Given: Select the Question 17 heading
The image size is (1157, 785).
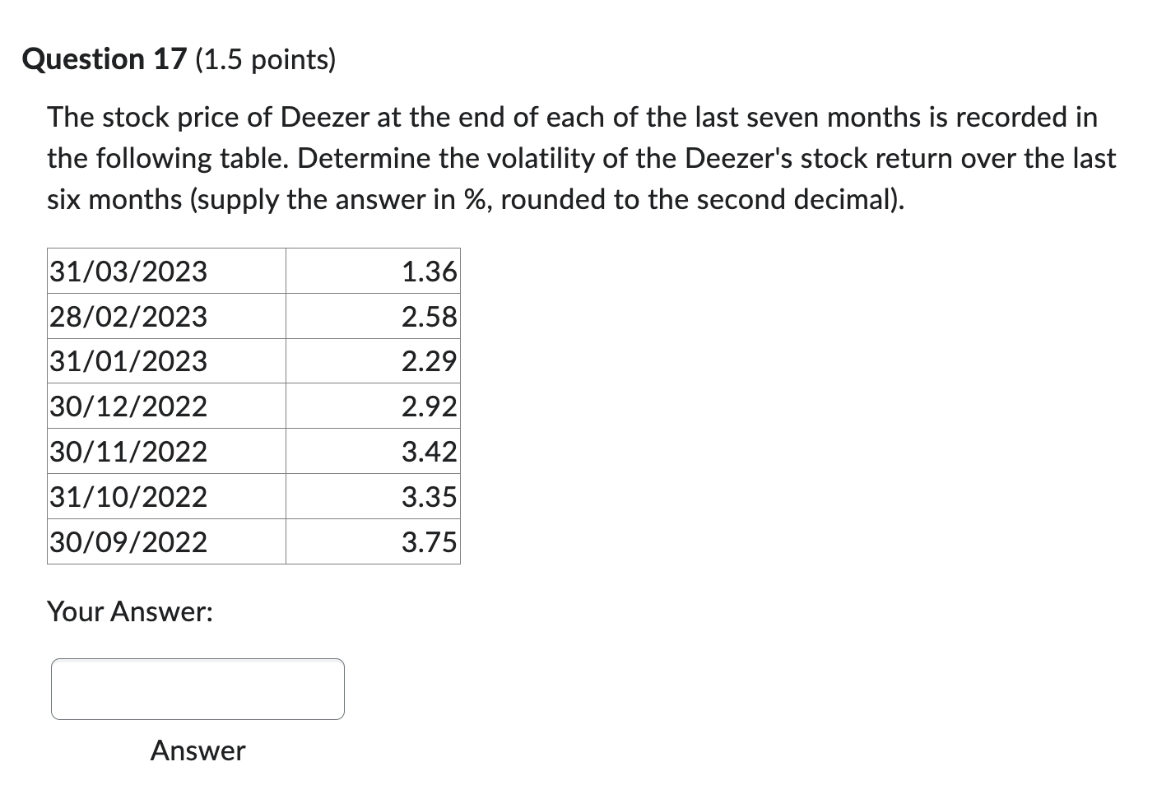Looking at the screenshot, I should [105, 58].
